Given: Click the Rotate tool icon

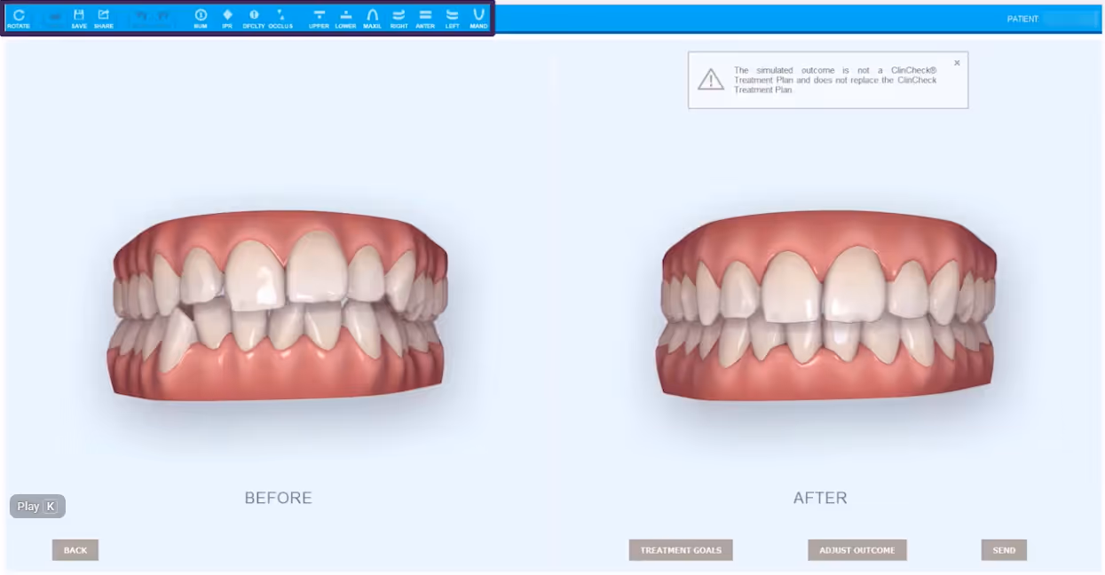Looking at the screenshot, I should point(19,18).
